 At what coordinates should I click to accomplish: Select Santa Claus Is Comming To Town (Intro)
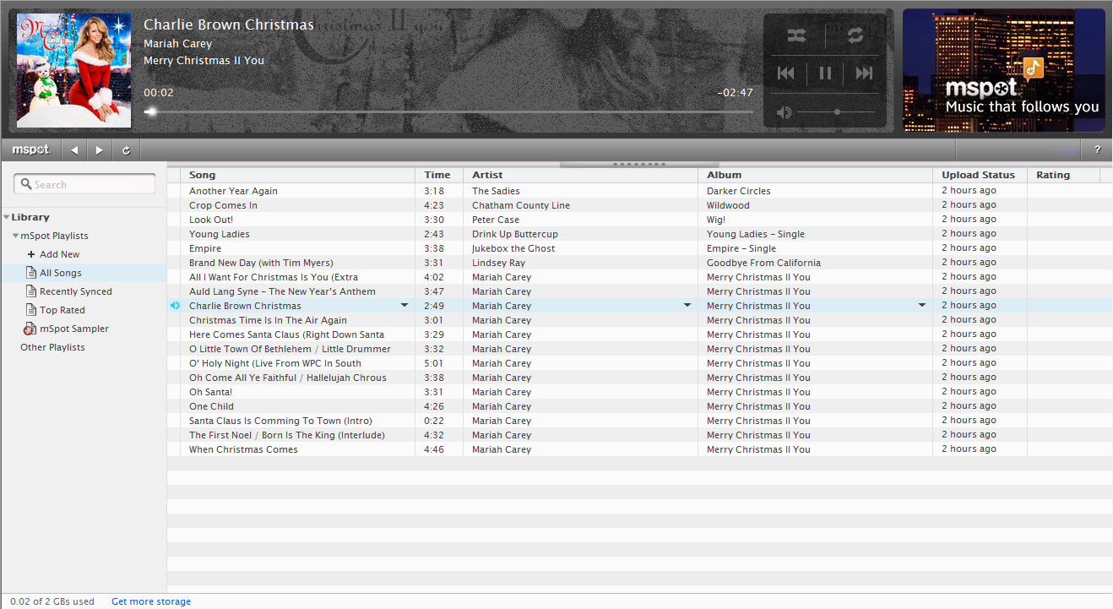point(280,421)
